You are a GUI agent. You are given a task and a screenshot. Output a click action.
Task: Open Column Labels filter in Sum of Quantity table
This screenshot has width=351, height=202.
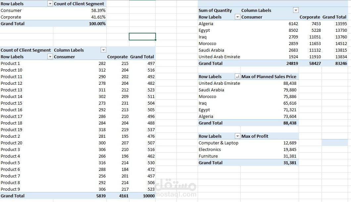[296, 10]
